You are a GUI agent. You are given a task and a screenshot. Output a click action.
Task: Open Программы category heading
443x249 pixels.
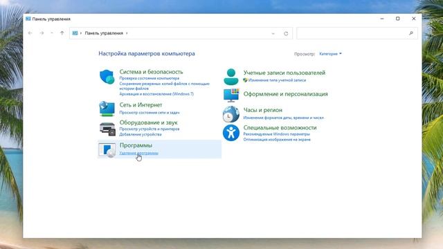pos(136,145)
